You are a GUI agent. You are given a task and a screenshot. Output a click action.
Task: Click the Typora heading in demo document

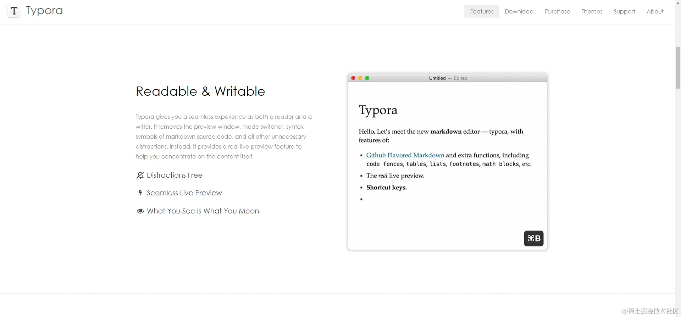pos(378,110)
